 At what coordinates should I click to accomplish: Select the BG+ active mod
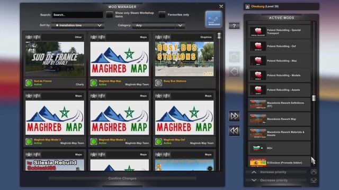(x=279, y=148)
